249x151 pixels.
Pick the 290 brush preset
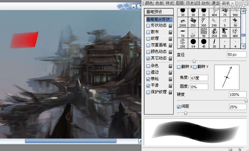tap(214, 22)
